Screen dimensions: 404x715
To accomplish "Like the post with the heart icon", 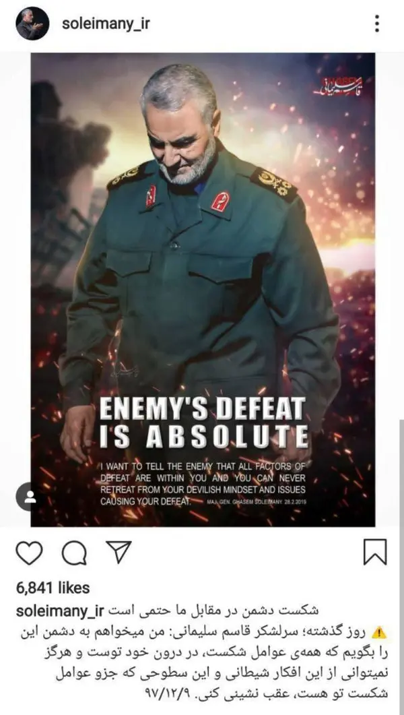I will point(29,553).
